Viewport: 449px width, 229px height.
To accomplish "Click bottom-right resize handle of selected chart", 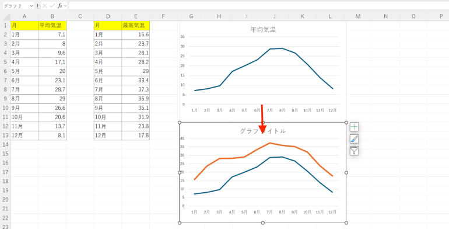I will click(346, 223).
